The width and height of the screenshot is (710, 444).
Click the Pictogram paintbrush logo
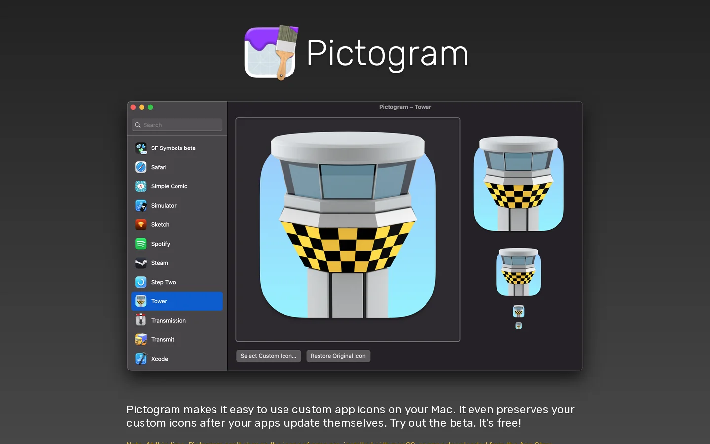(x=271, y=52)
